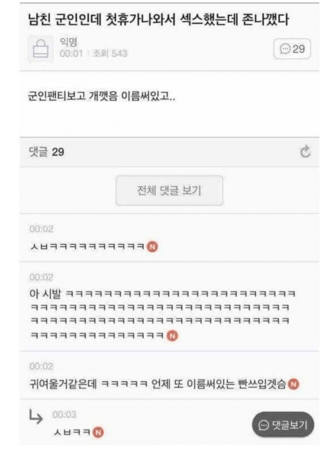Image resolution: width=324 pixels, height=449 pixels.
Task: Tap the floating 댓글보기 button
Action: 283,424
